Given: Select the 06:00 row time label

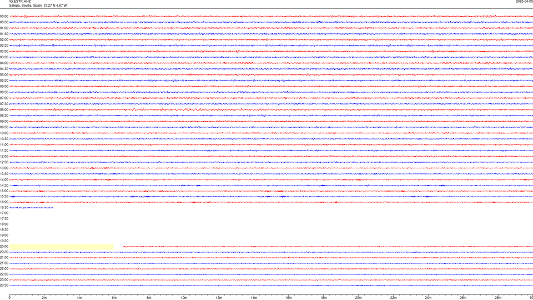Looking at the screenshot, I should pyautogui.click(x=4, y=87).
